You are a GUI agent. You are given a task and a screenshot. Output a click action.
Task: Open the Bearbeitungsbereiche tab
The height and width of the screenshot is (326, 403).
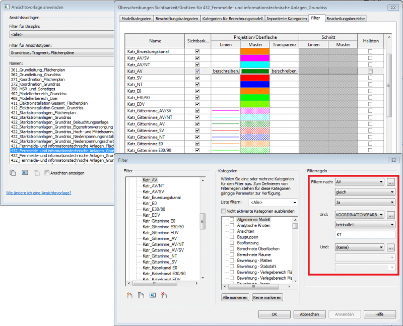[346, 19]
